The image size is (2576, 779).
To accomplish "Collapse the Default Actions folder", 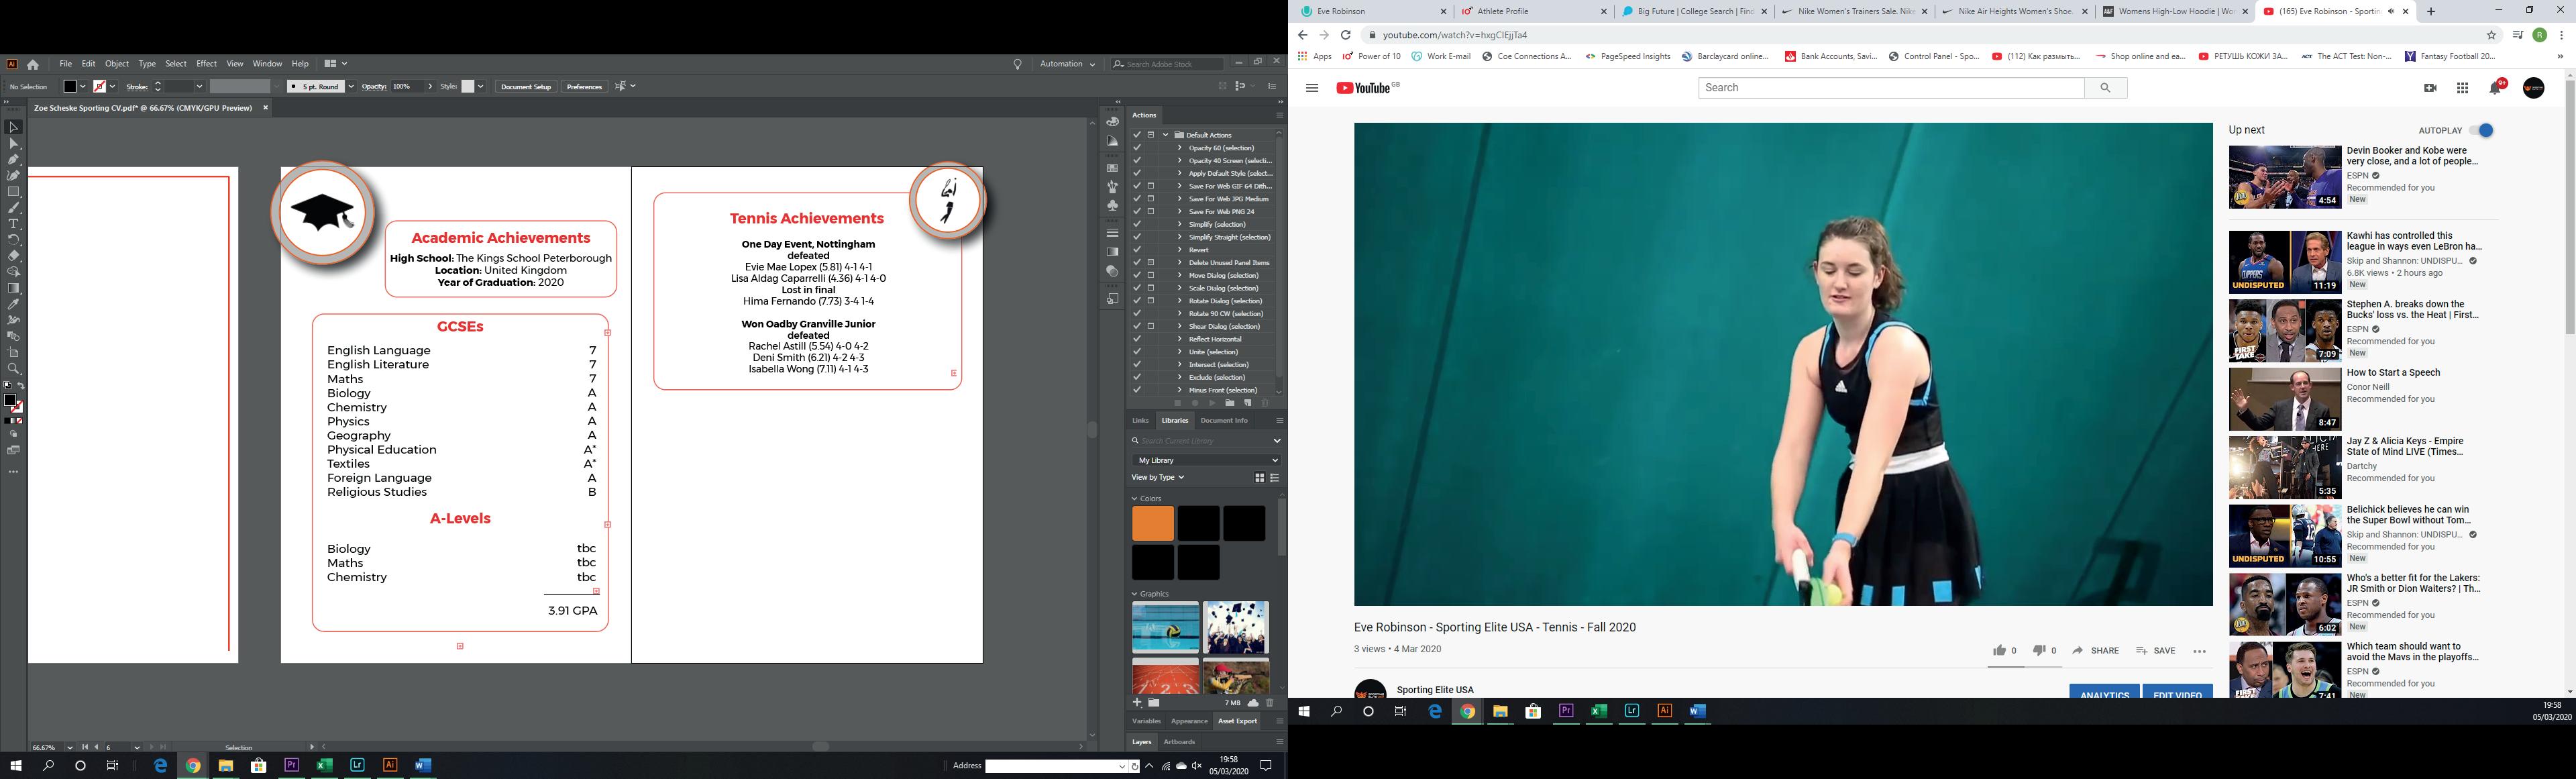I will pyautogui.click(x=1166, y=135).
